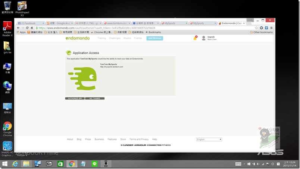Open language selector showing English
Viewport: 300px width, 169px height.
(209, 139)
